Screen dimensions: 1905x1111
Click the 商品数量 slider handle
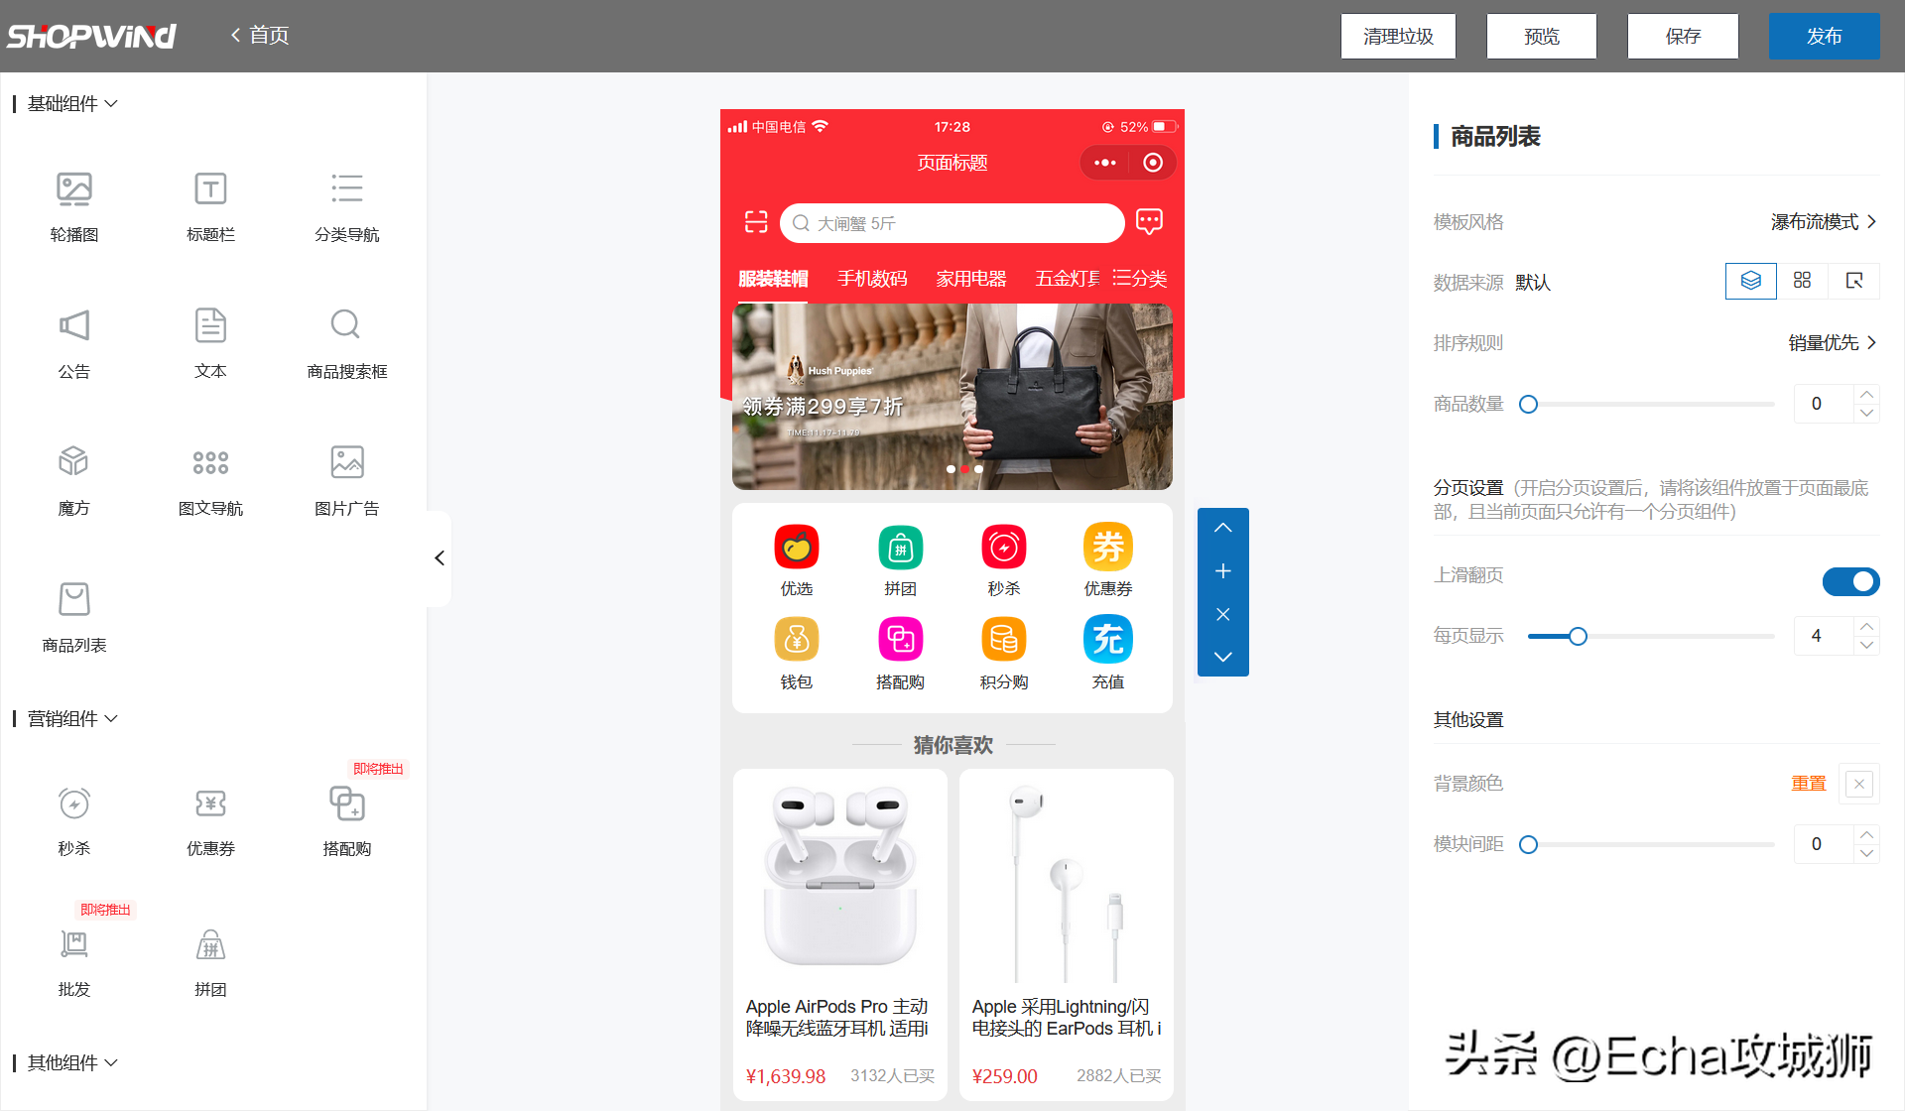tap(1529, 404)
